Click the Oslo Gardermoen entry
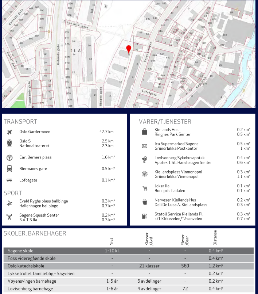 [35, 132]
